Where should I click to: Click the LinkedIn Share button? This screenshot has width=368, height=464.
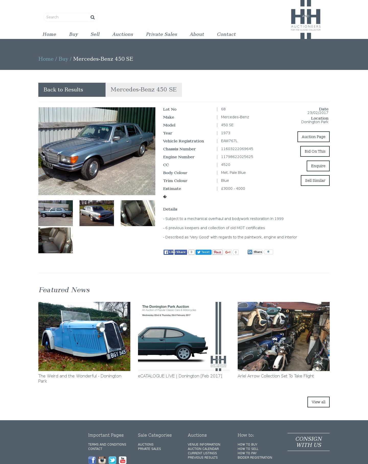(x=255, y=252)
